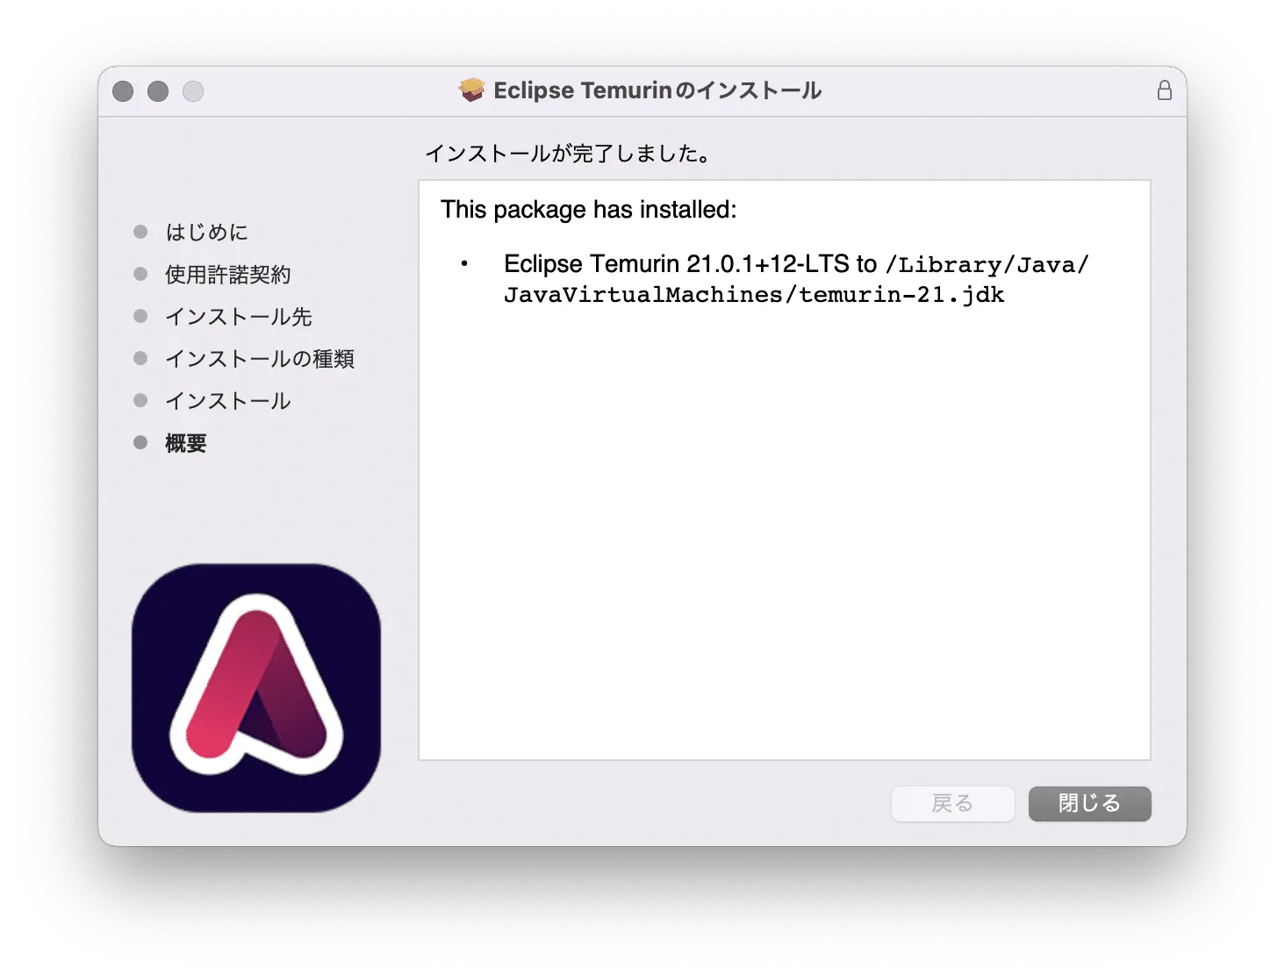Minimize the installer window
The image size is (1285, 976).
pyautogui.click(x=158, y=91)
